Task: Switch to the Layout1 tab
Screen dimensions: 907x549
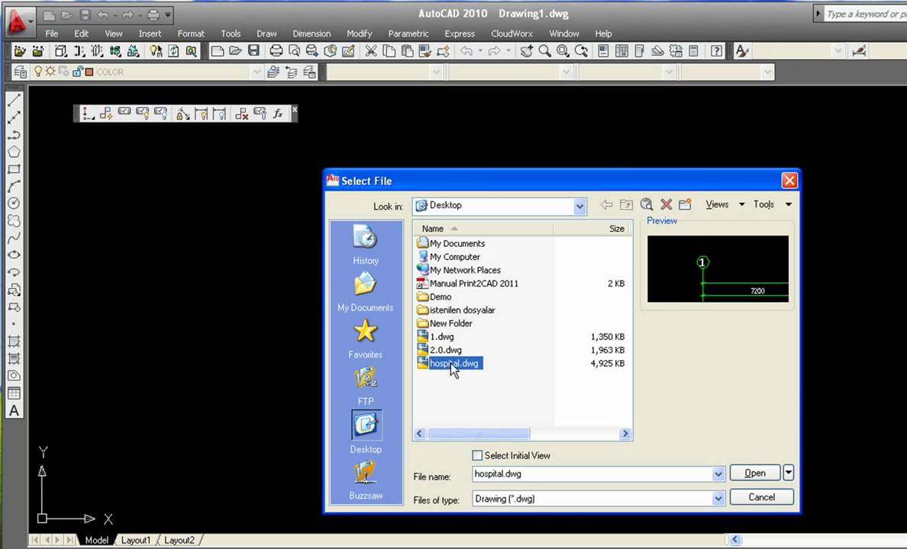Action: pos(136,540)
